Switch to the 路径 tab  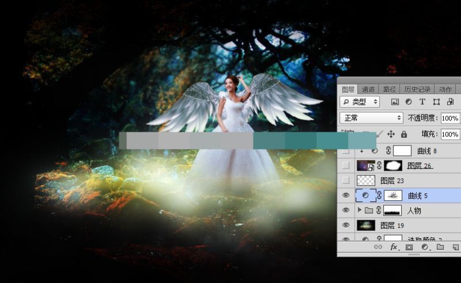tap(390, 89)
